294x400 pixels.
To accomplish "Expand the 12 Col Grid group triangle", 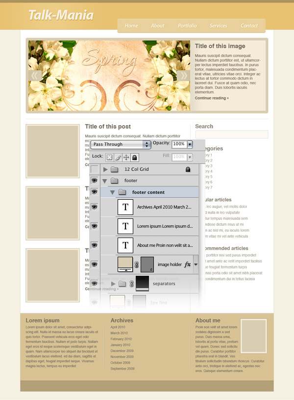I will (x=105, y=169).
